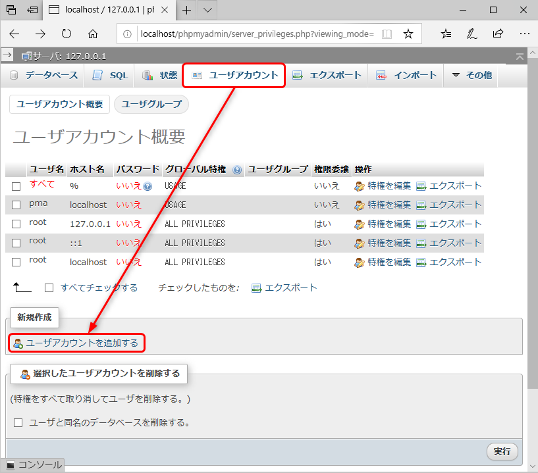The height and width of the screenshot is (473, 538).
Task: Go to the browser home page icon
Action: [93, 34]
